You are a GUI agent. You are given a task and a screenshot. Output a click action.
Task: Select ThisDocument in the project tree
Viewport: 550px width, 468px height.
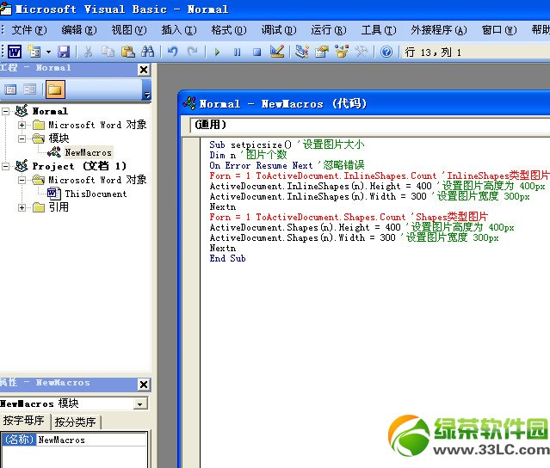click(x=95, y=194)
